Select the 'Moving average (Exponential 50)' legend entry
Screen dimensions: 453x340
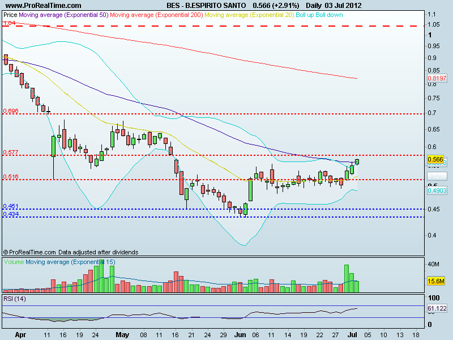tap(63, 15)
